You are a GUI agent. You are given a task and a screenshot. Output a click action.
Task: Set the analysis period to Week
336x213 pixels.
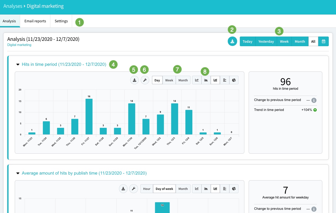284,41
